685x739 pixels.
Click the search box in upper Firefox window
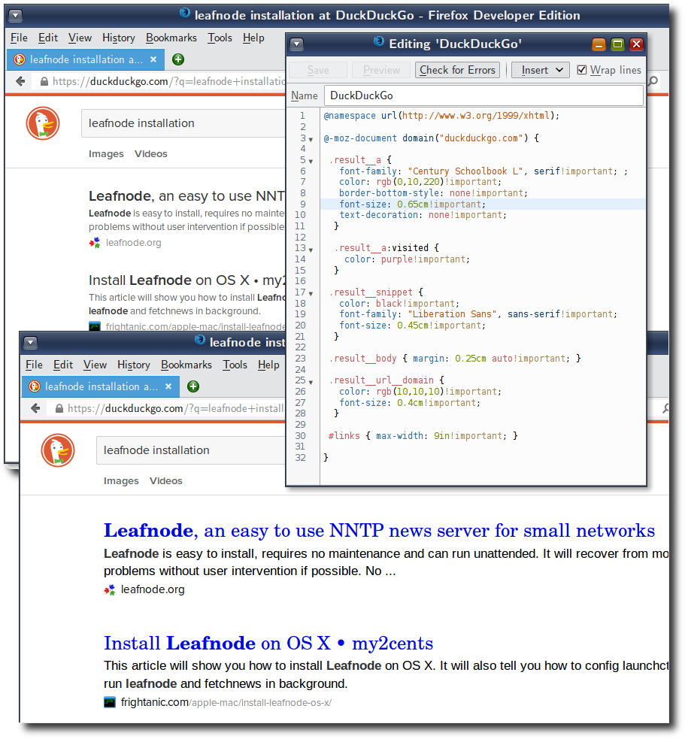click(x=184, y=123)
